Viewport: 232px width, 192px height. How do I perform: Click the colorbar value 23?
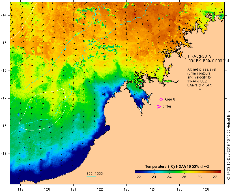[x=154, y=177]
